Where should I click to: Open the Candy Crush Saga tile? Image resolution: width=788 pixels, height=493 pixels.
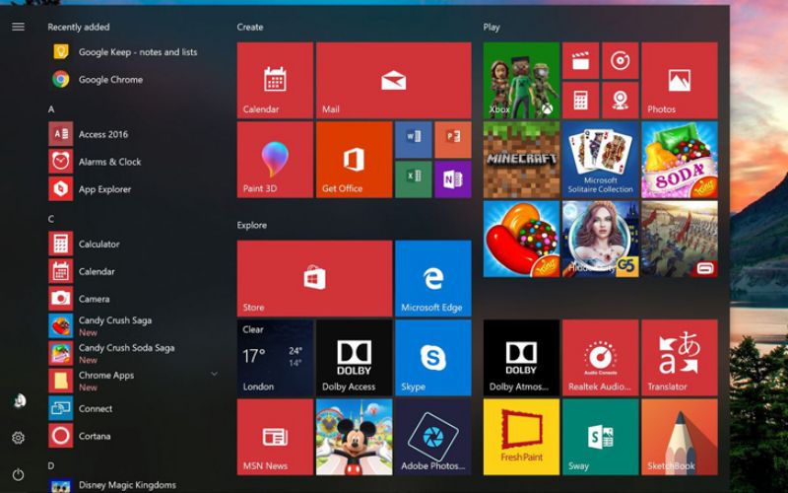521,239
